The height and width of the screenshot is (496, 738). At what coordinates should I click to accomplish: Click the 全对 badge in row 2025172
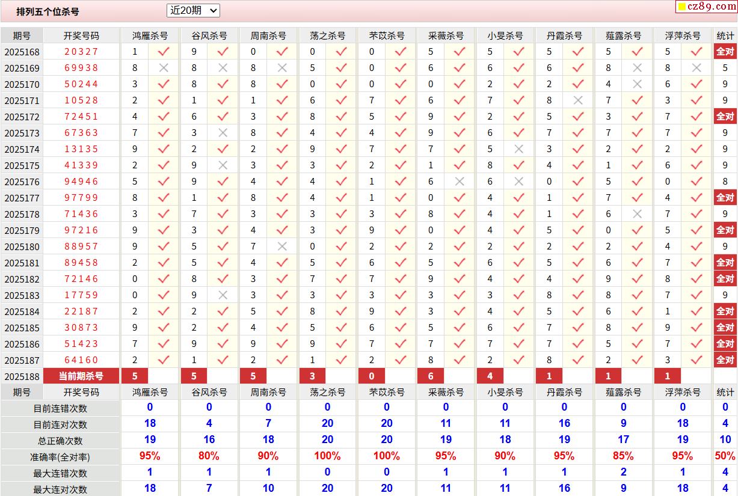(725, 117)
